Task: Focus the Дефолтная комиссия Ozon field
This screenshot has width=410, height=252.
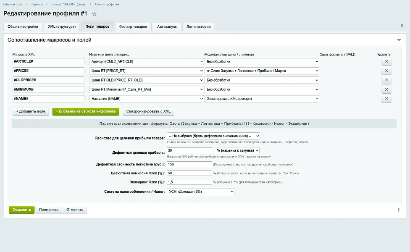Action: pyautogui.click(x=189, y=173)
